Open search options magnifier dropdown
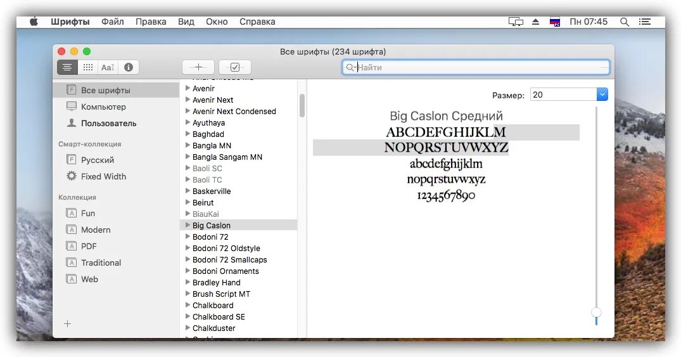This screenshot has width=681, height=357. pyautogui.click(x=350, y=67)
